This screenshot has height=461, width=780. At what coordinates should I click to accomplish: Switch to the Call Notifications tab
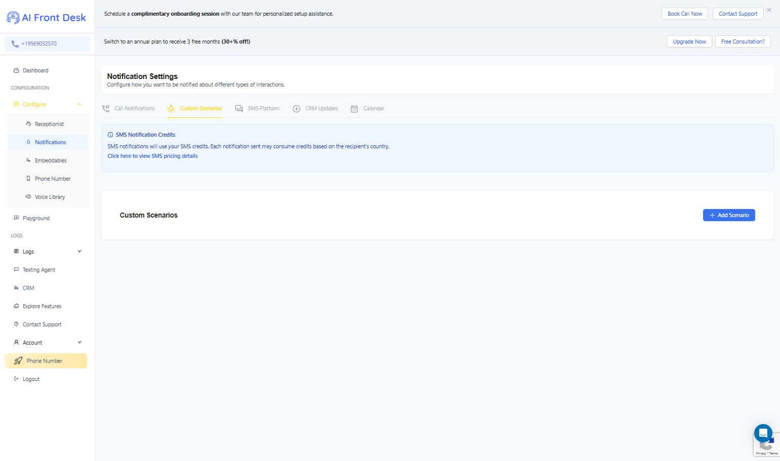tap(129, 109)
